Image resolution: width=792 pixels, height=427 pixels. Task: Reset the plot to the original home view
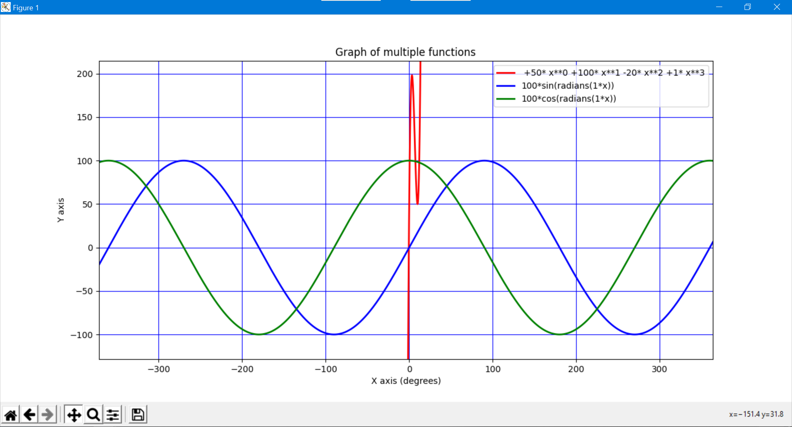[11, 415]
